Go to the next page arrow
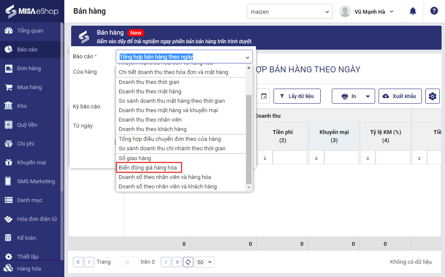The image size is (445, 277). [x=166, y=262]
